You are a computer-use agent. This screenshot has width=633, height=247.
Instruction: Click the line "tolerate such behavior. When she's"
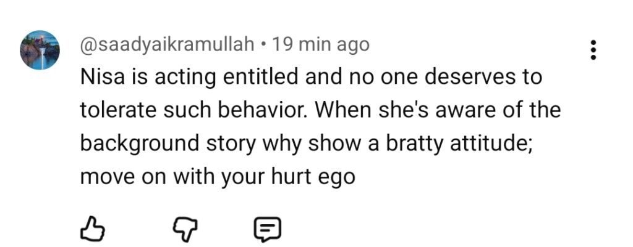coord(320,111)
